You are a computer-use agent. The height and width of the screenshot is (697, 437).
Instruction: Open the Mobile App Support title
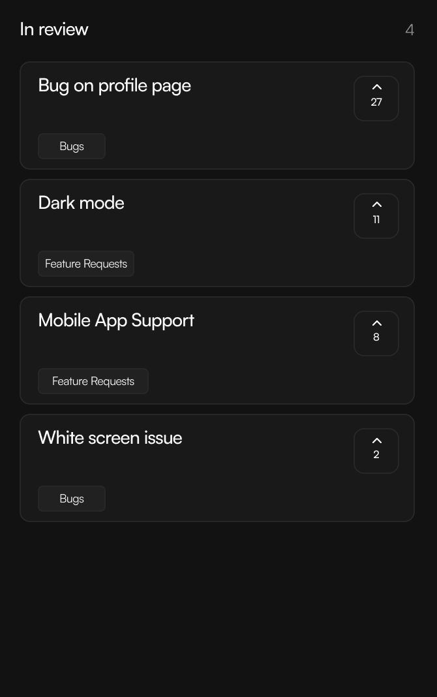point(116,320)
